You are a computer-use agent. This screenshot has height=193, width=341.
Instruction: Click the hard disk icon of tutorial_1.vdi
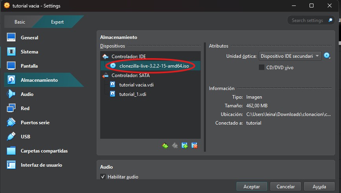pyautogui.click(x=112, y=94)
